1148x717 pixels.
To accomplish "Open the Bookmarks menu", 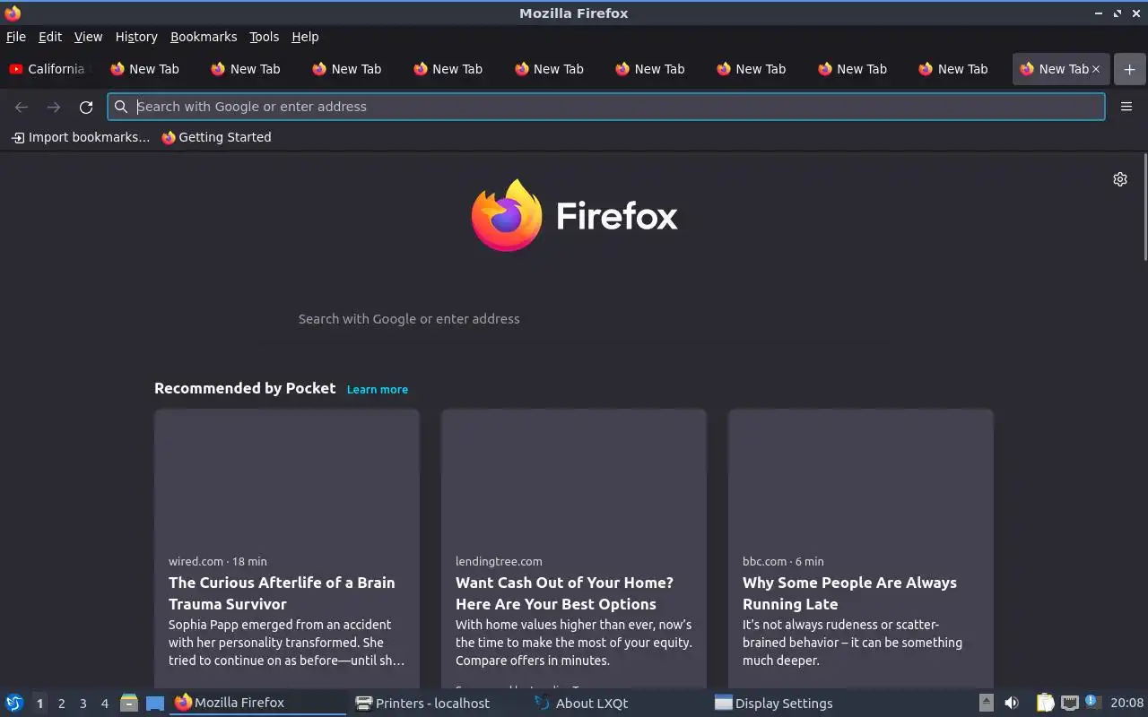I will (x=204, y=37).
